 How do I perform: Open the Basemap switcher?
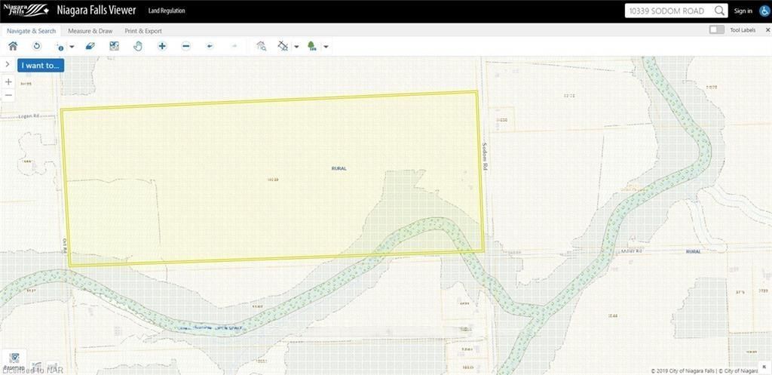tap(15, 360)
